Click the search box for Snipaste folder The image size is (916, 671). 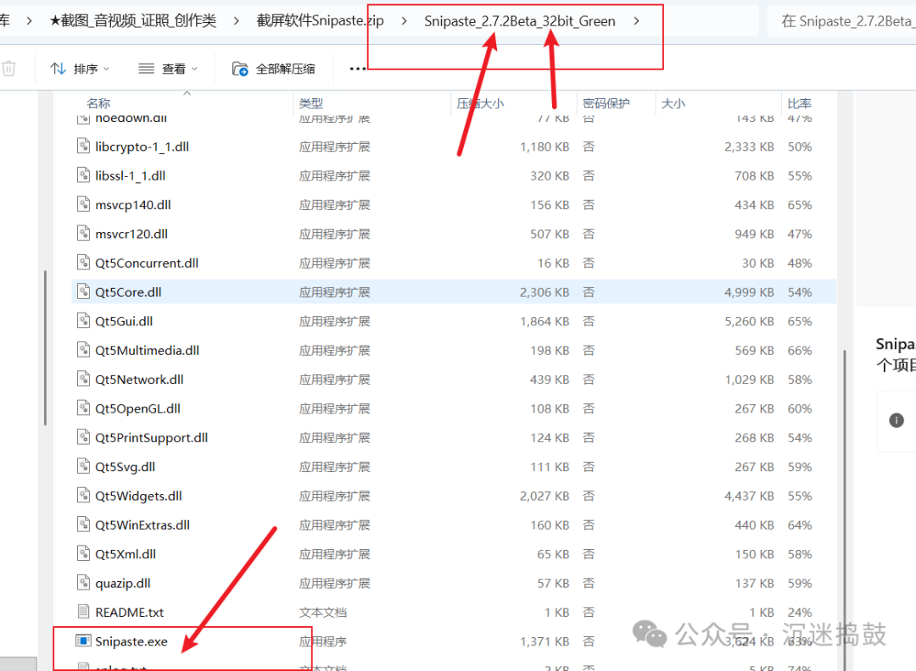844,21
